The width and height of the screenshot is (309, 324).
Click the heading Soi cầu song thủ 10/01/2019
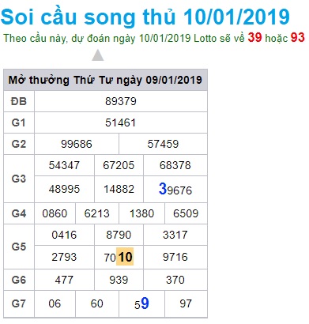145,17
